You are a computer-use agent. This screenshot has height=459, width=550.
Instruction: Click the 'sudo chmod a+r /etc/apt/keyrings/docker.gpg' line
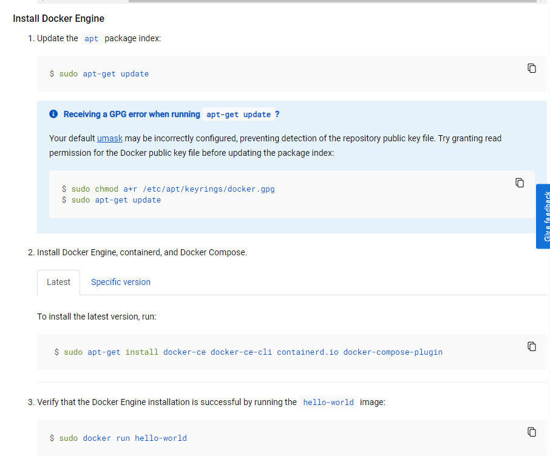(168, 189)
